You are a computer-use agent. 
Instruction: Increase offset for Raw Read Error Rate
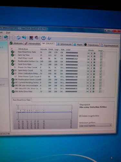click(95, 53)
